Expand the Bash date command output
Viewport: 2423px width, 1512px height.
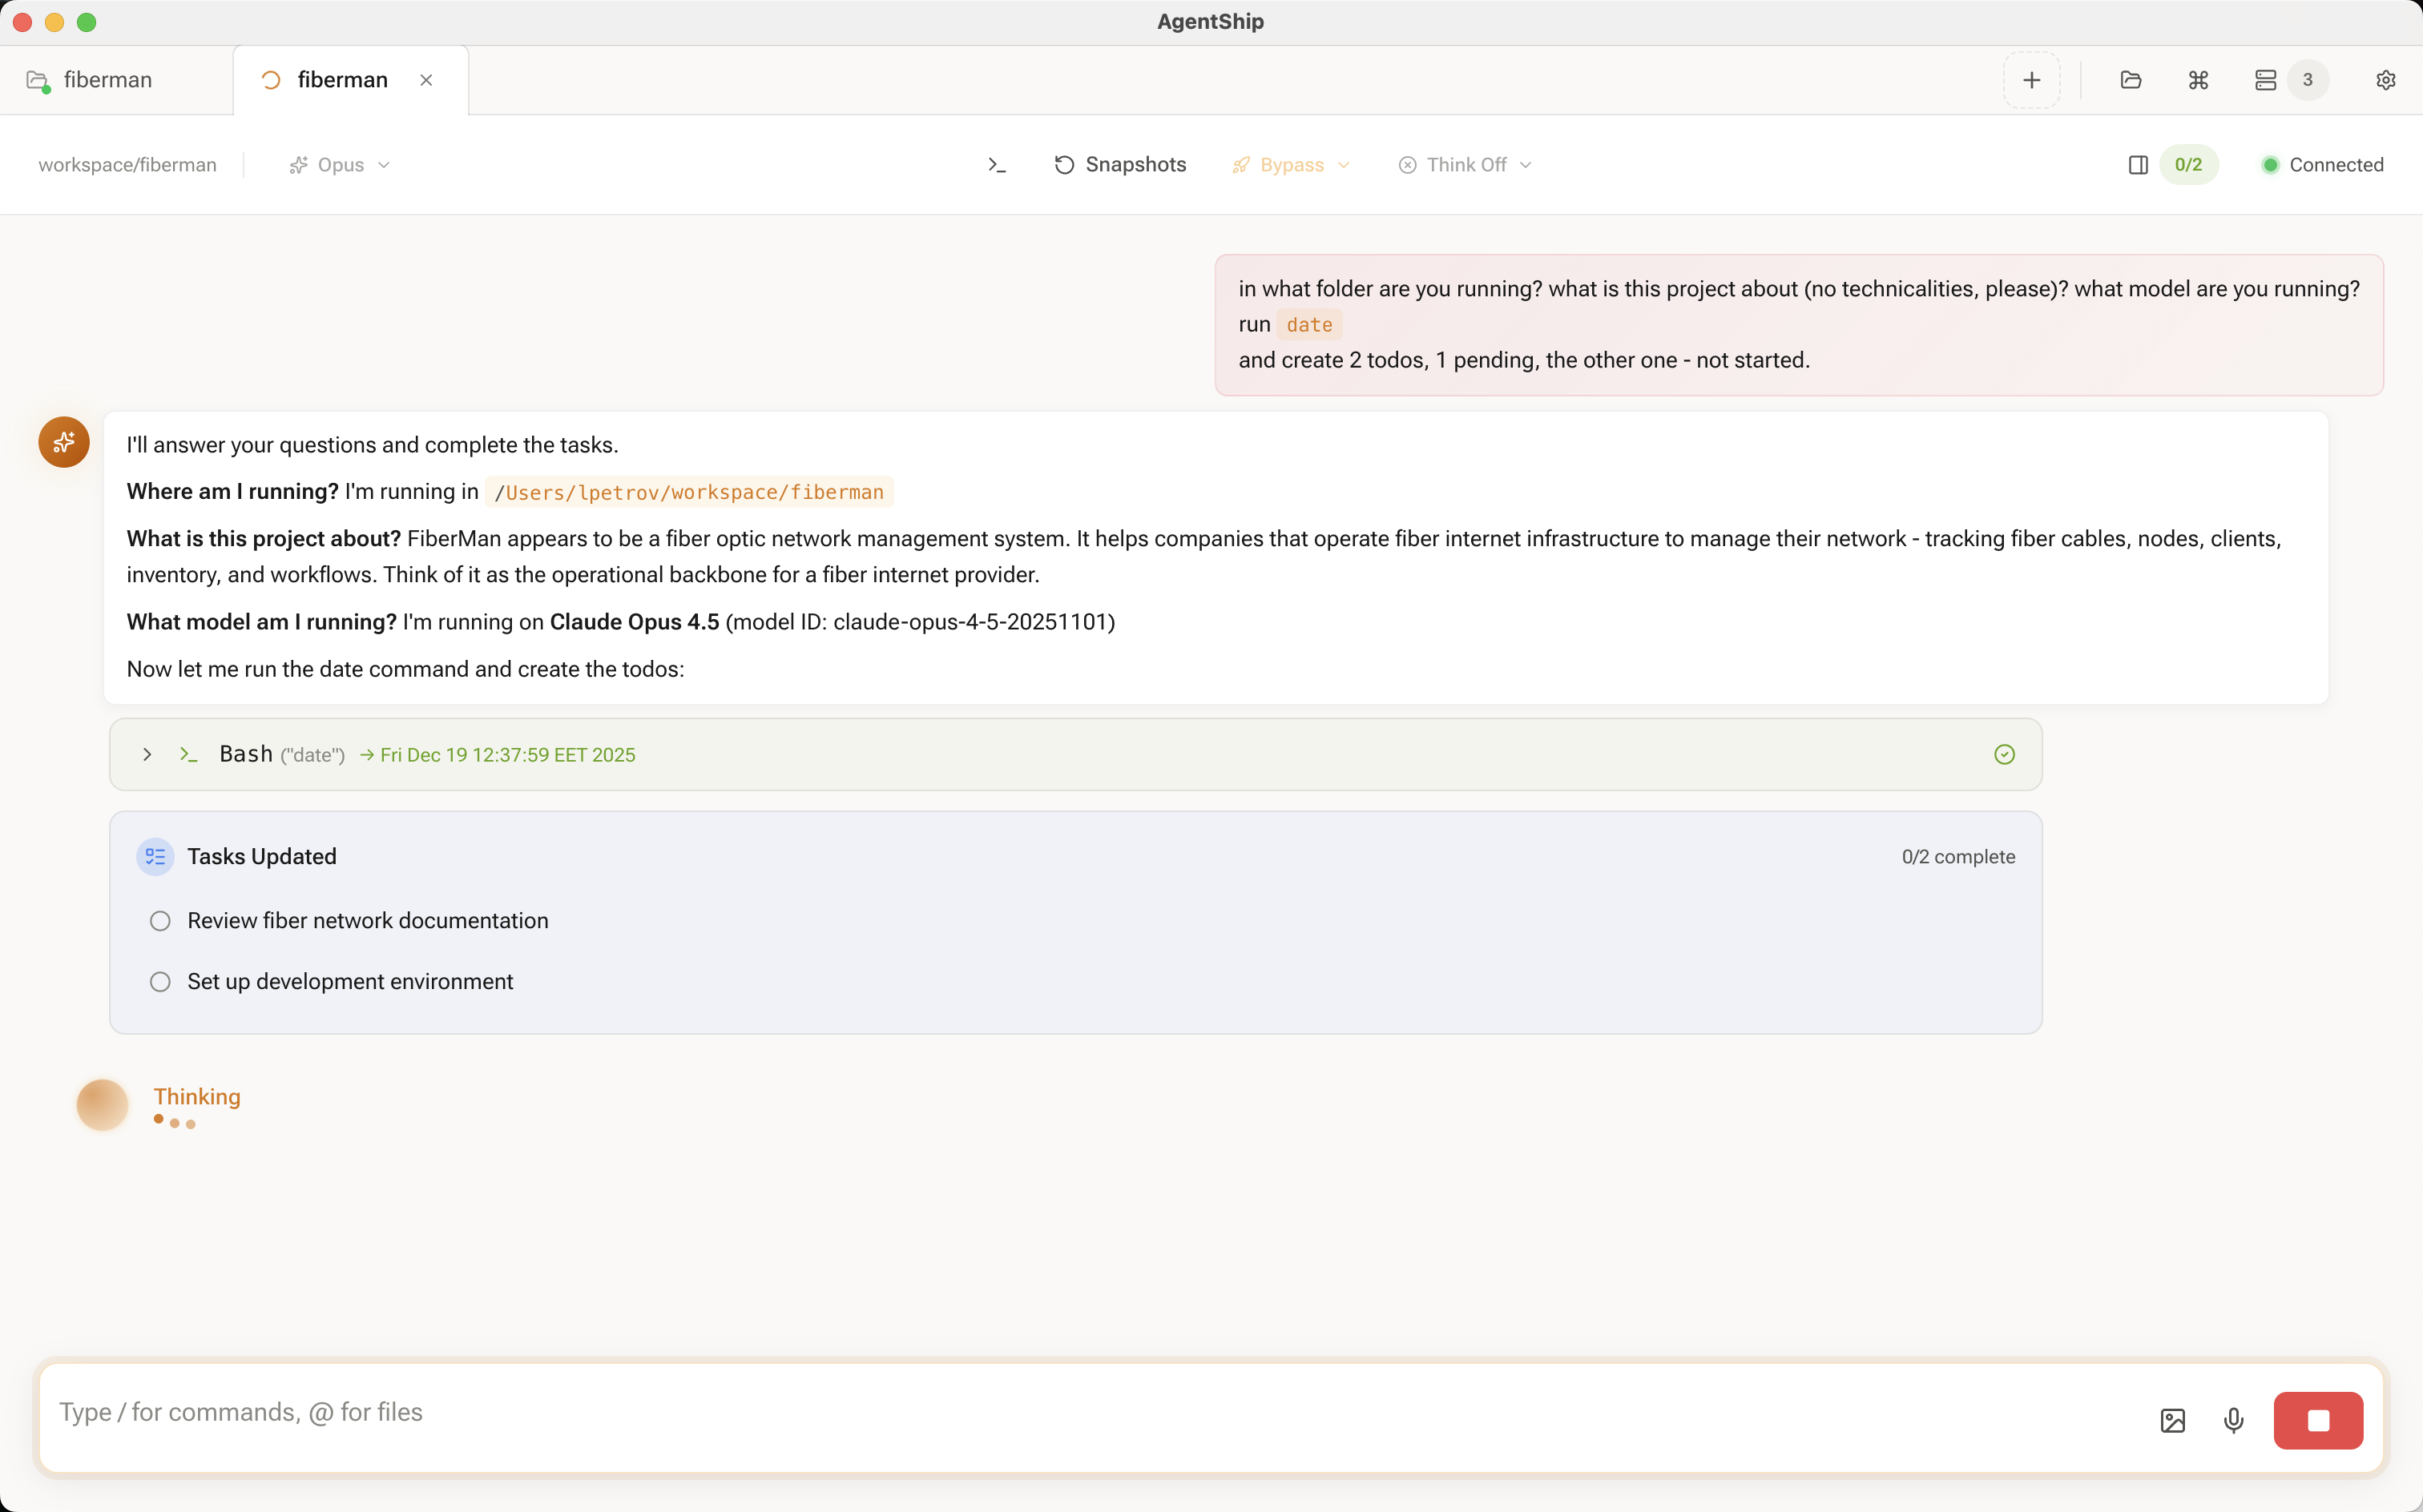[147, 754]
